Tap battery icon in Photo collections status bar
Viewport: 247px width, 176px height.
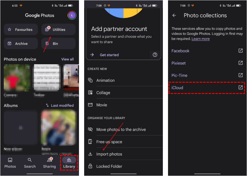tap(238, 5)
